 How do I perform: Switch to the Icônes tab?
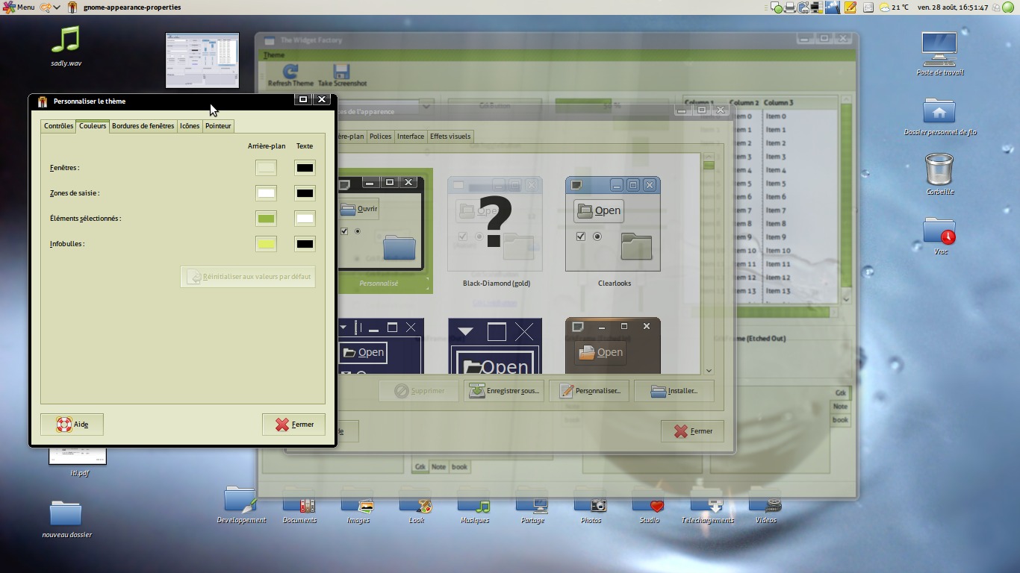190,126
